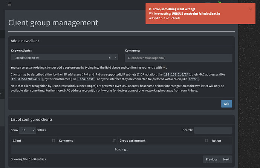Clear the selected known client
The height and width of the screenshot is (168, 260).
(110, 58)
